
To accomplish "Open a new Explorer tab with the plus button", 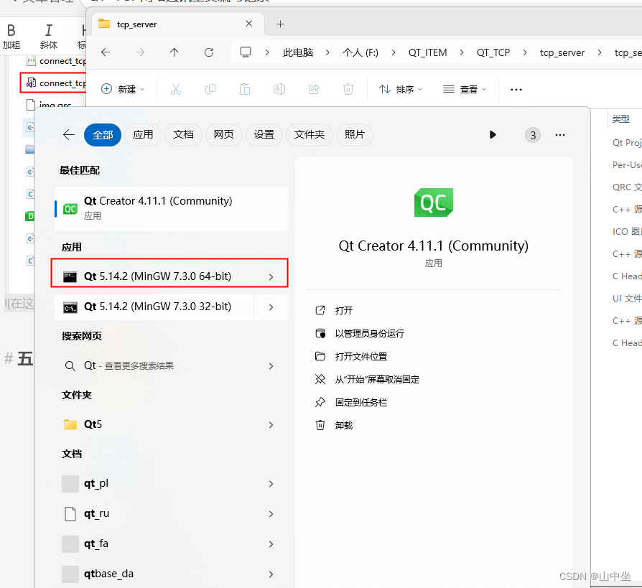I will [x=280, y=24].
